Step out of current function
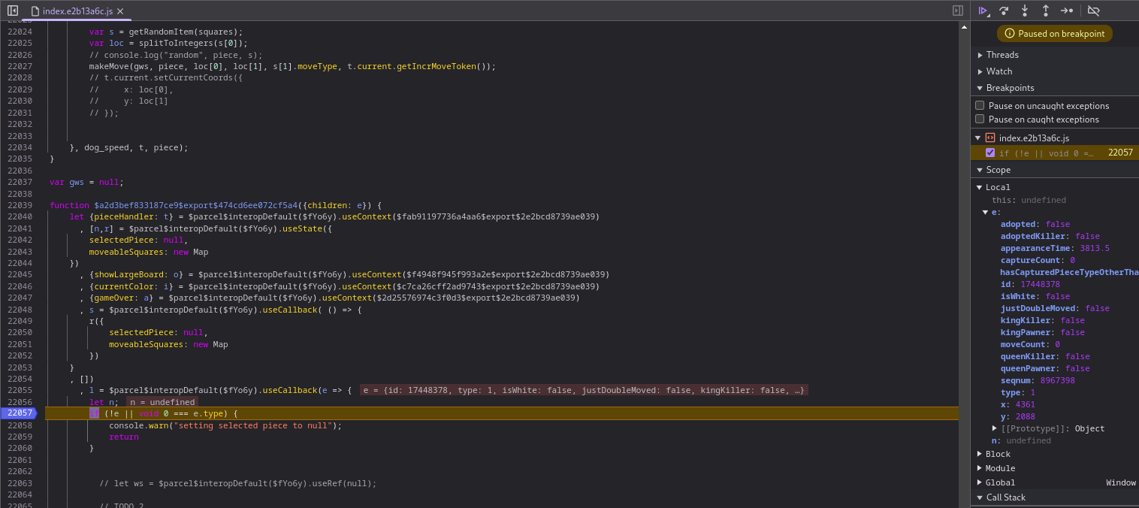Viewport: 1139px width, 508px height. pos(1045,11)
